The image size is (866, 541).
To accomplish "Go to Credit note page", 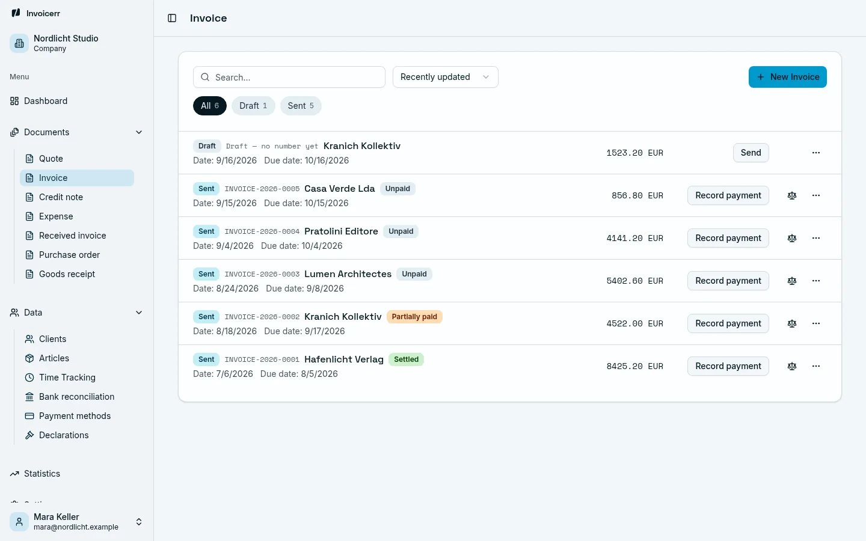I will 77,197.
